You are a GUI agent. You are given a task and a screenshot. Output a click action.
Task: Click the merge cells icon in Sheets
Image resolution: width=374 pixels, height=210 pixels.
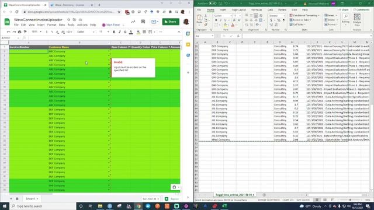pyautogui.click(x=150, y=32)
